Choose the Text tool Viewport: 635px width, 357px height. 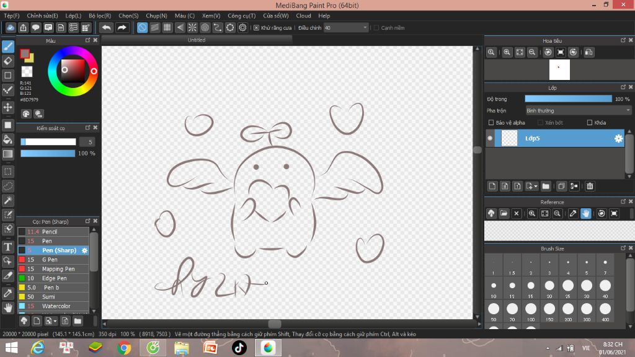tap(7, 247)
